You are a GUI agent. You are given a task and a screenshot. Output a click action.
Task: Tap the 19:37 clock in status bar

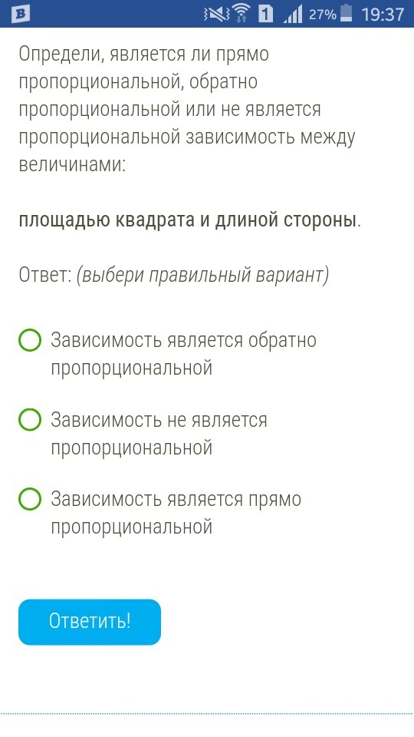pos(383,14)
